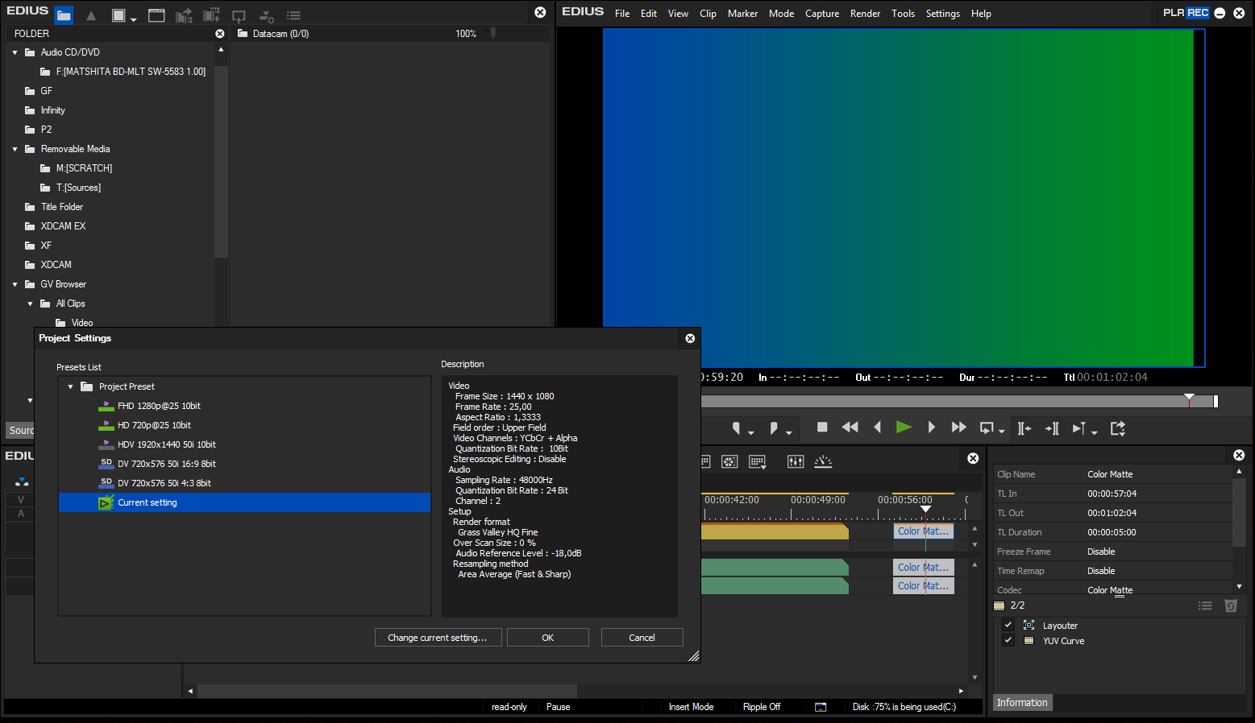Image resolution: width=1255 pixels, height=723 pixels.
Task: Click the Fast Forward icon
Action: [x=958, y=428]
